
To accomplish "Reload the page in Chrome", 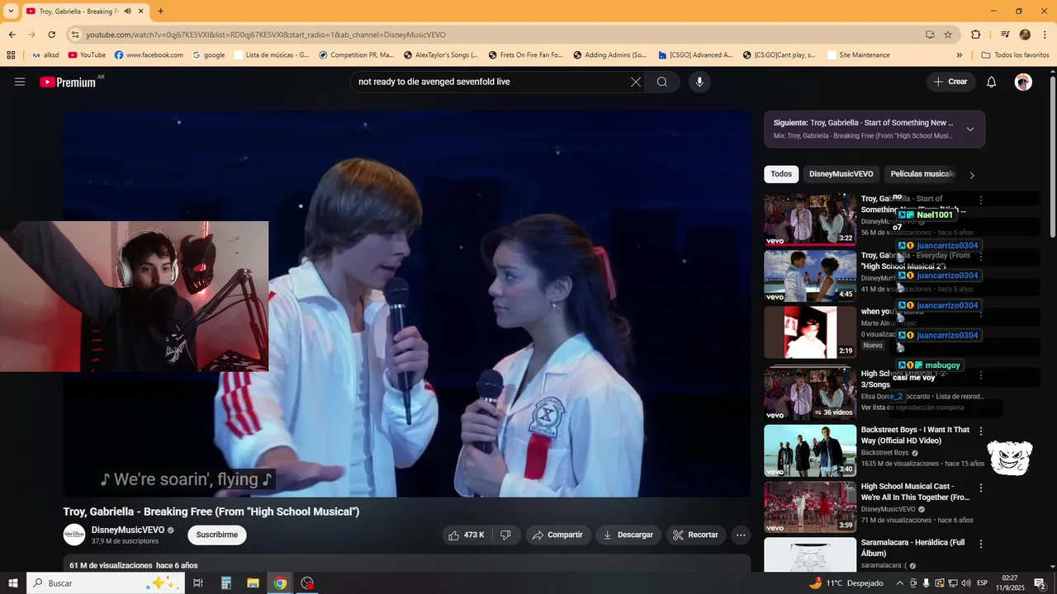I will pos(52,35).
